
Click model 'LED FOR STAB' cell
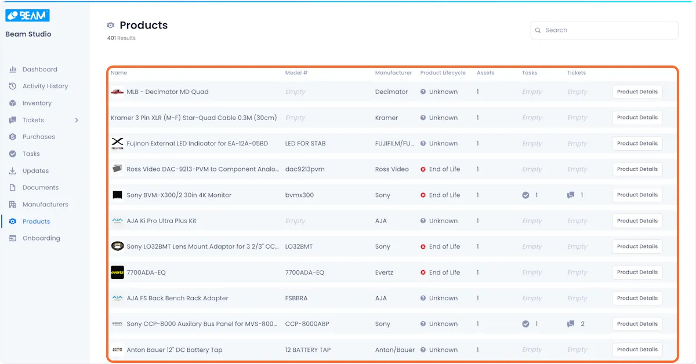(306, 144)
